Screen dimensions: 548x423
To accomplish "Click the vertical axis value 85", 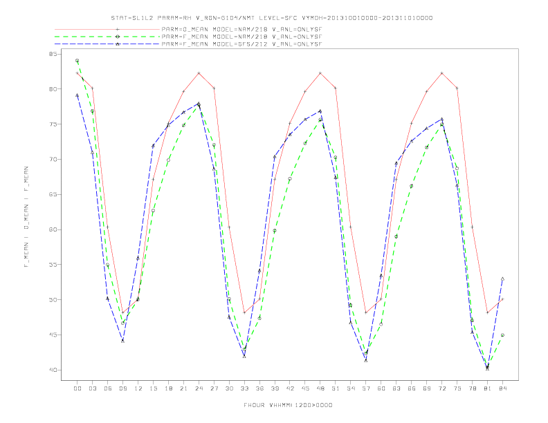I will pyautogui.click(x=53, y=54).
